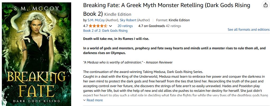Open Sky Robert author page link

click(x=128, y=20)
